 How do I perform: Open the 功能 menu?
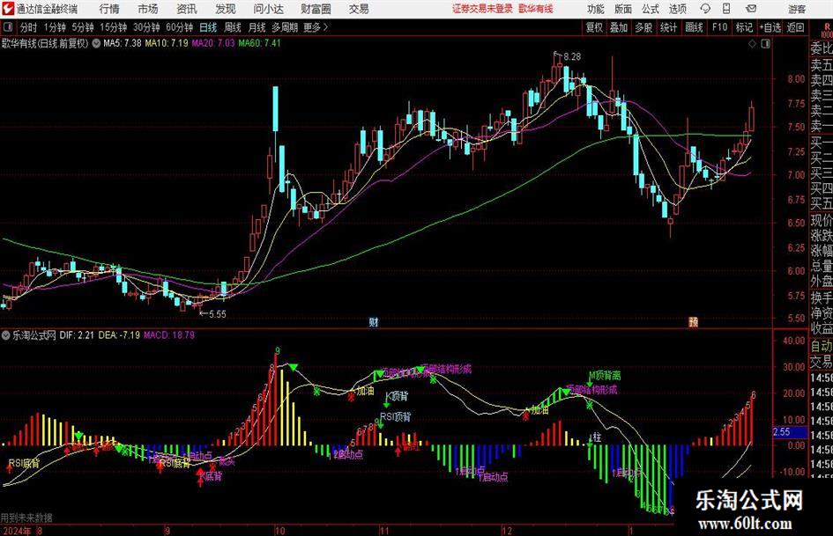coord(596,9)
